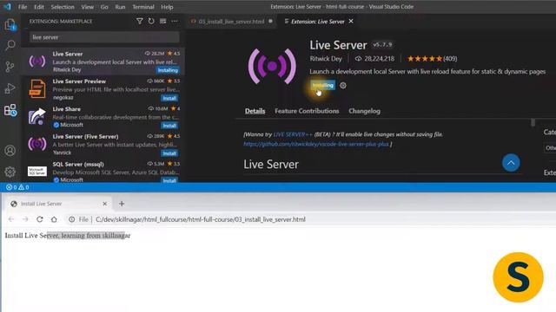Image resolution: width=556 pixels, height=312 pixels.
Task: Close the Install Live Server browser tab
Action: 104,204
